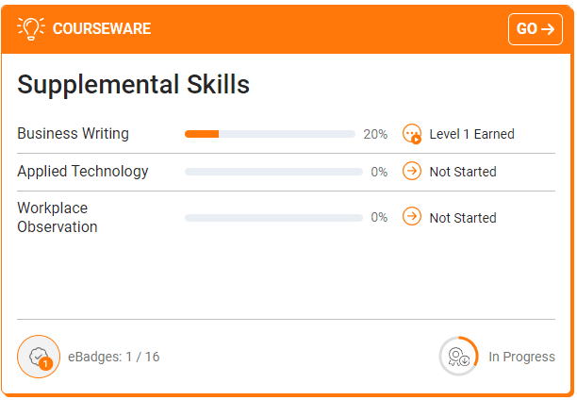Screen dimensions: 577x400
Task: Select the Applied Technology course name
Action: pyautogui.click(x=83, y=172)
